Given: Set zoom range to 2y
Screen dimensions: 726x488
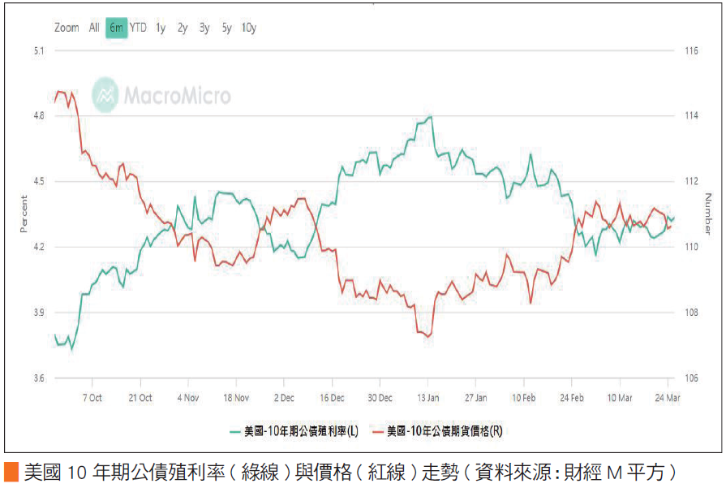Looking at the screenshot, I should tap(183, 28).
